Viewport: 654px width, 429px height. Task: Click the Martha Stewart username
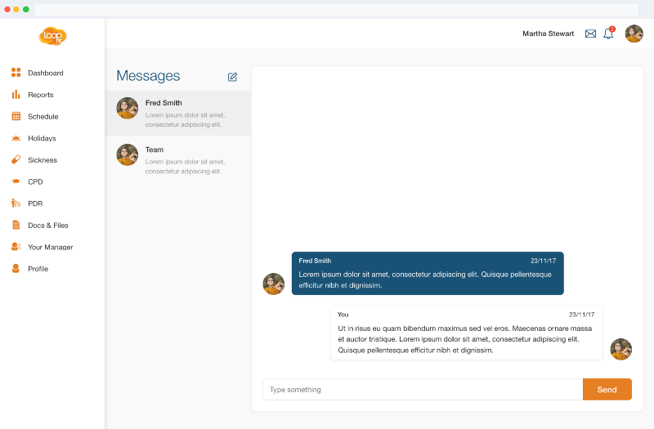[548, 34]
